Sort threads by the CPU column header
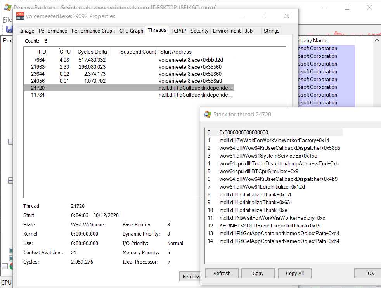381x288 pixels. 64,52
